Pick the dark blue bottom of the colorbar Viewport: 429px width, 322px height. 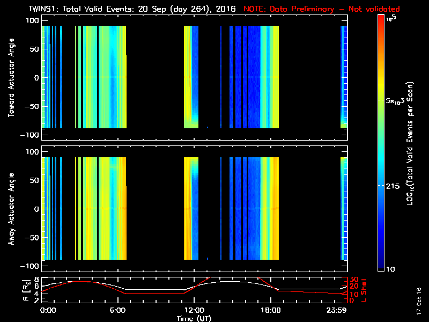382,267
